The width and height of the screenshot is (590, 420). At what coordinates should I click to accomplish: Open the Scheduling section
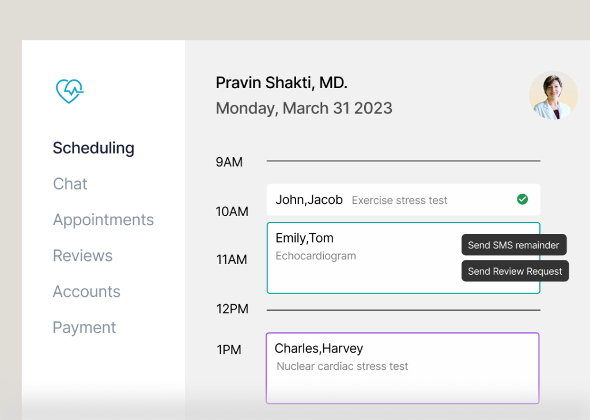pyautogui.click(x=93, y=148)
